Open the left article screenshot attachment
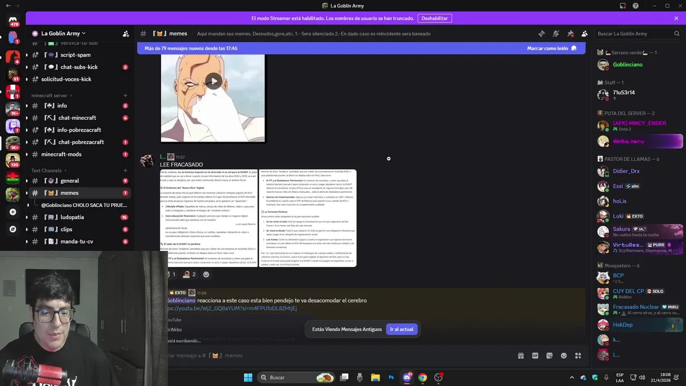Viewport: 686px width, 386px height. point(209,218)
